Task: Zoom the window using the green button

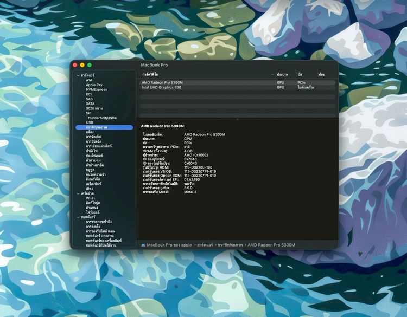Action: pyautogui.click(x=90, y=65)
